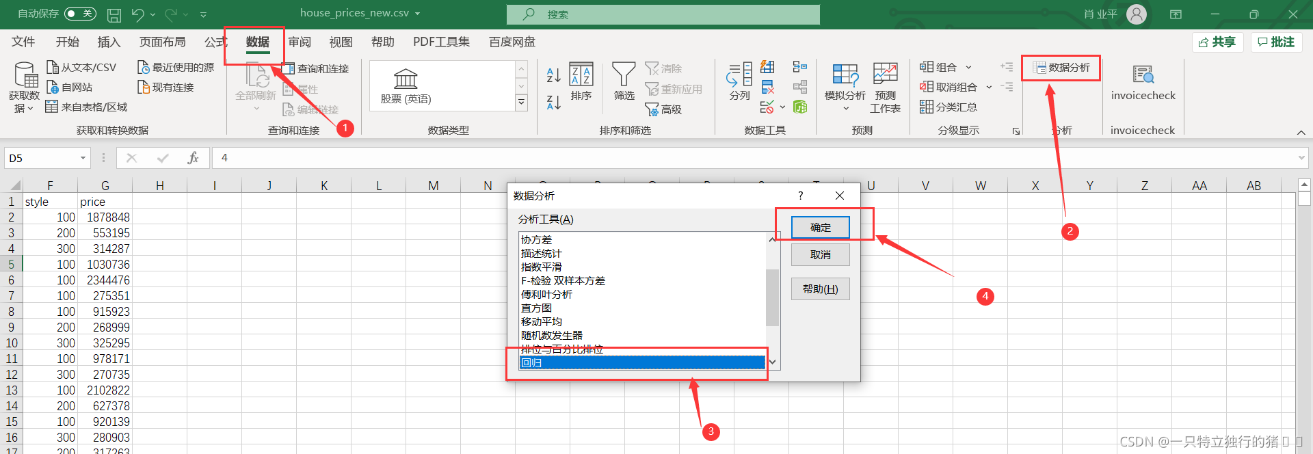
Task: Import data 从文本/CSV
Action: (81, 67)
